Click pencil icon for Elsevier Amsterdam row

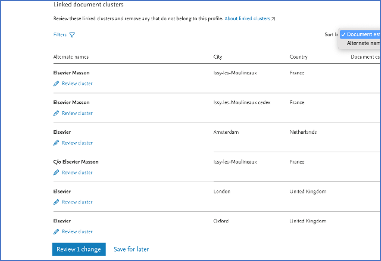pos(56,143)
